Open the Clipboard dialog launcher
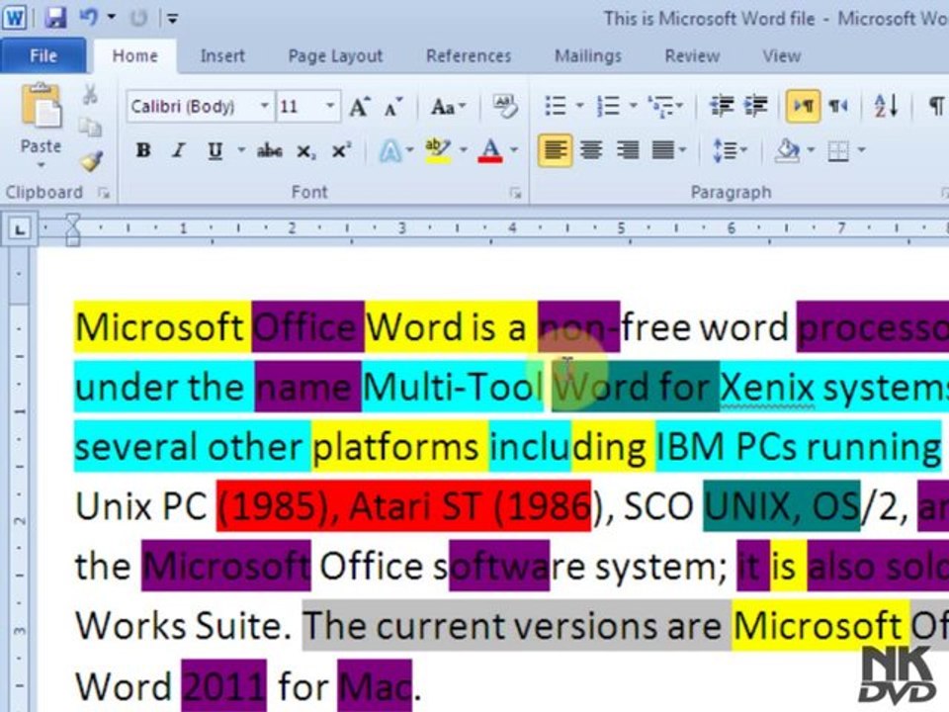Image resolution: width=949 pixels, height=712 pixels. click(104, 193)
